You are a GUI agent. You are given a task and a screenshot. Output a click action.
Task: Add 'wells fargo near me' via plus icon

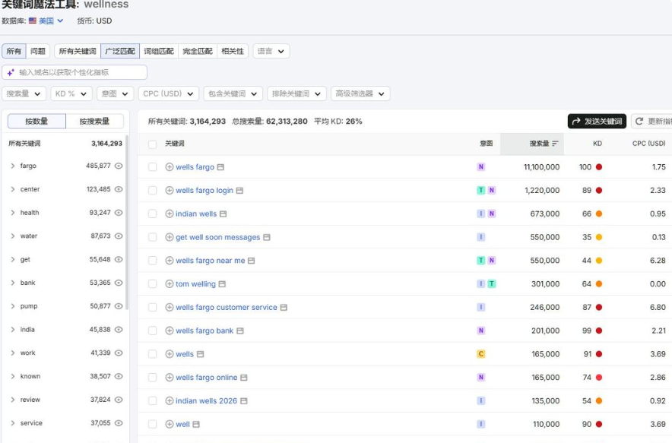[170, 261]
